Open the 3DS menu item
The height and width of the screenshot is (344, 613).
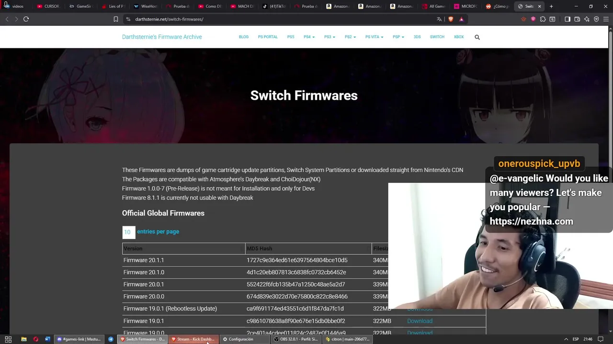coord(417,37)
